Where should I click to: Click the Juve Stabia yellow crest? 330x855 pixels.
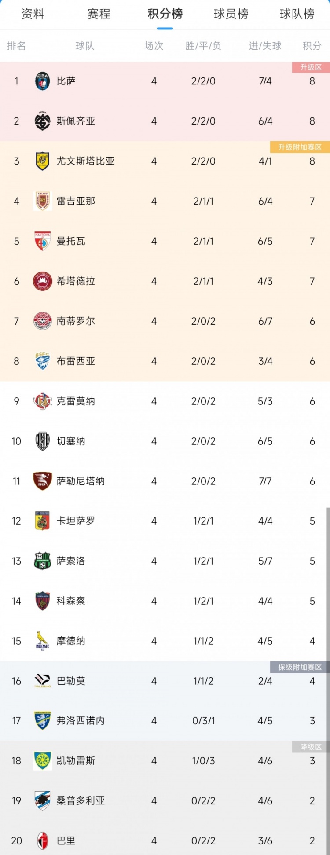(x=43, y=161)
